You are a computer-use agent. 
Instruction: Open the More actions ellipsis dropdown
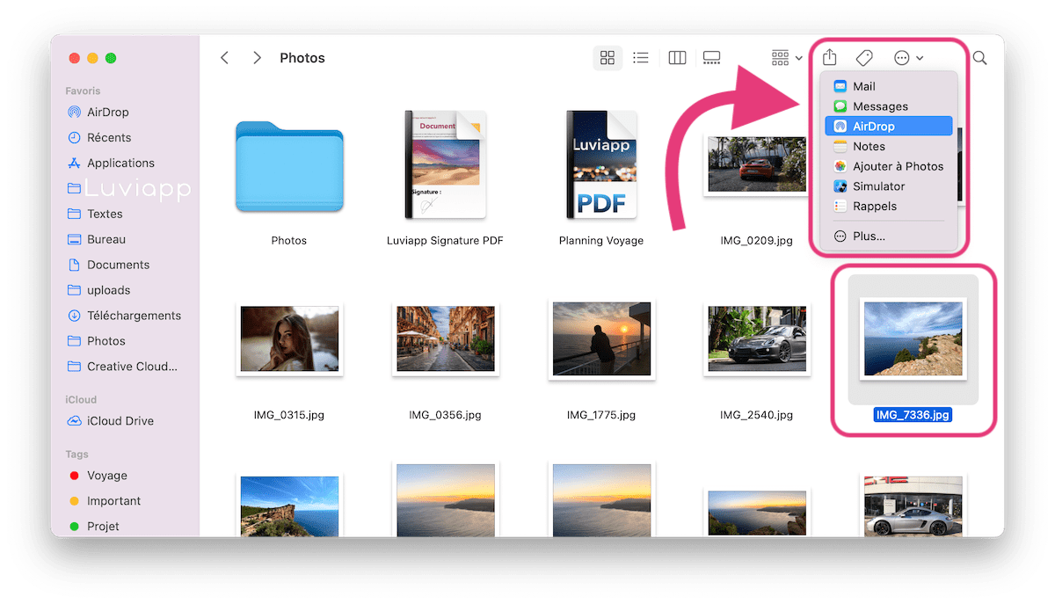click(908, 58)
